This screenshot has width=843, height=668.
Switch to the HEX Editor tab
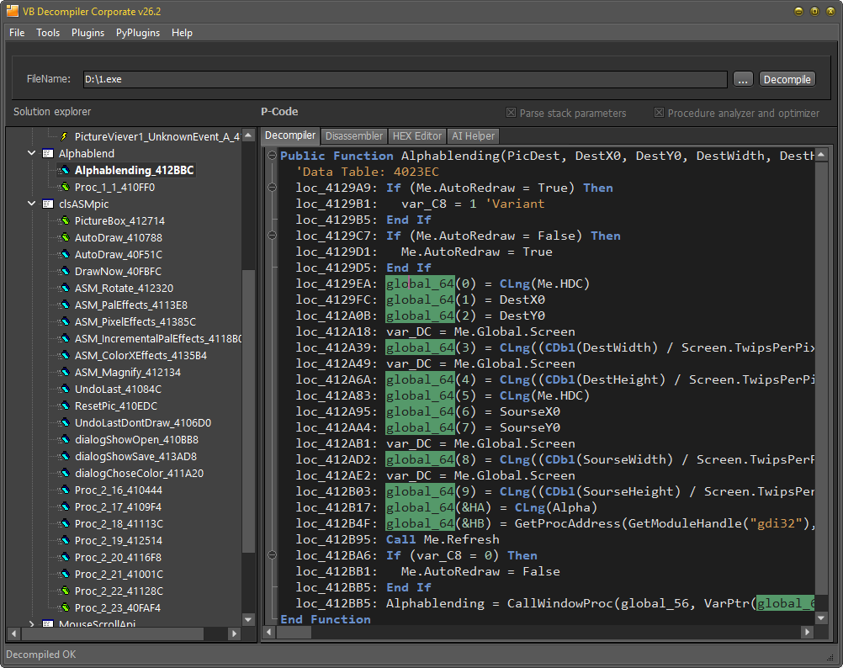click(416, 136)
